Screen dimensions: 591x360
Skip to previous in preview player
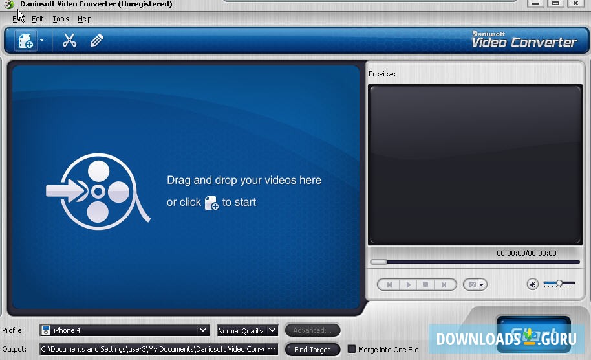[389, 284]
